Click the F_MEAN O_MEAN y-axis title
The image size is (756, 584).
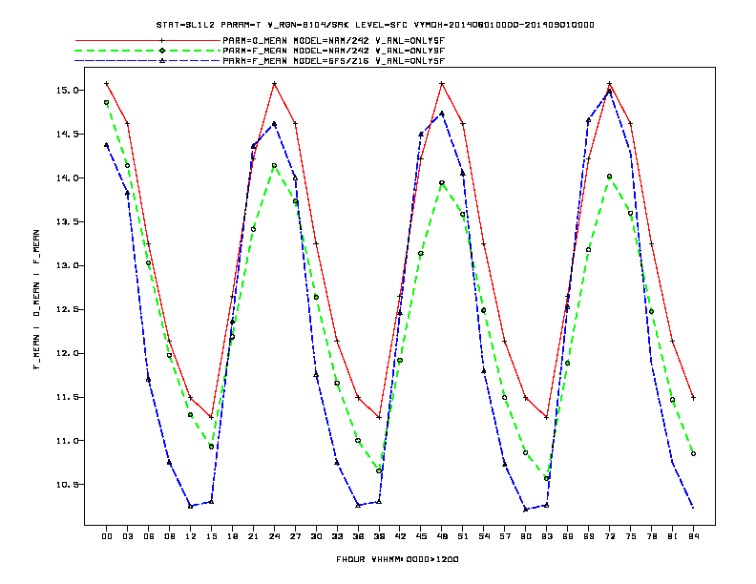point(36,300)
